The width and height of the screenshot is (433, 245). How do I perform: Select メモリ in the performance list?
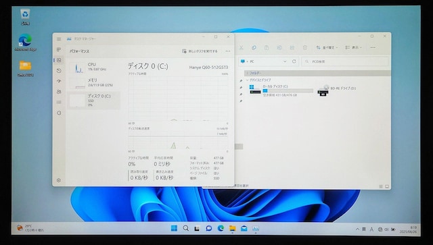(x=93, y=82)
